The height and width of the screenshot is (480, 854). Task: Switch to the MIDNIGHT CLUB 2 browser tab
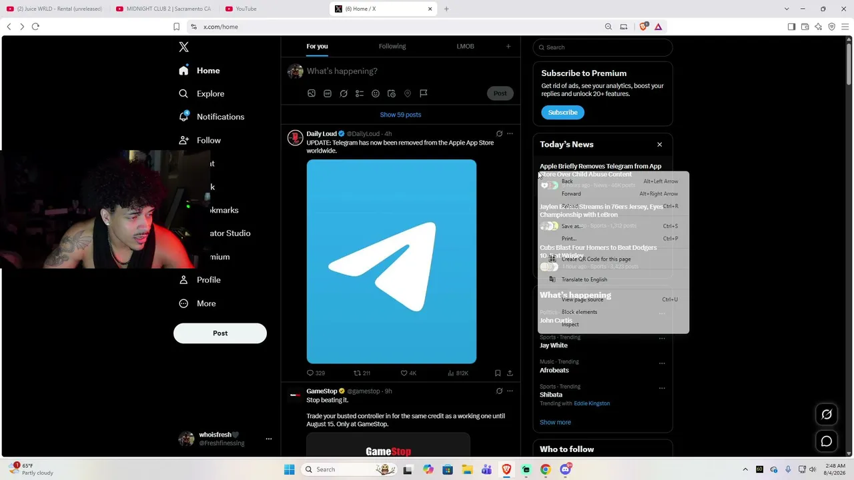click(x=163, y=9)
